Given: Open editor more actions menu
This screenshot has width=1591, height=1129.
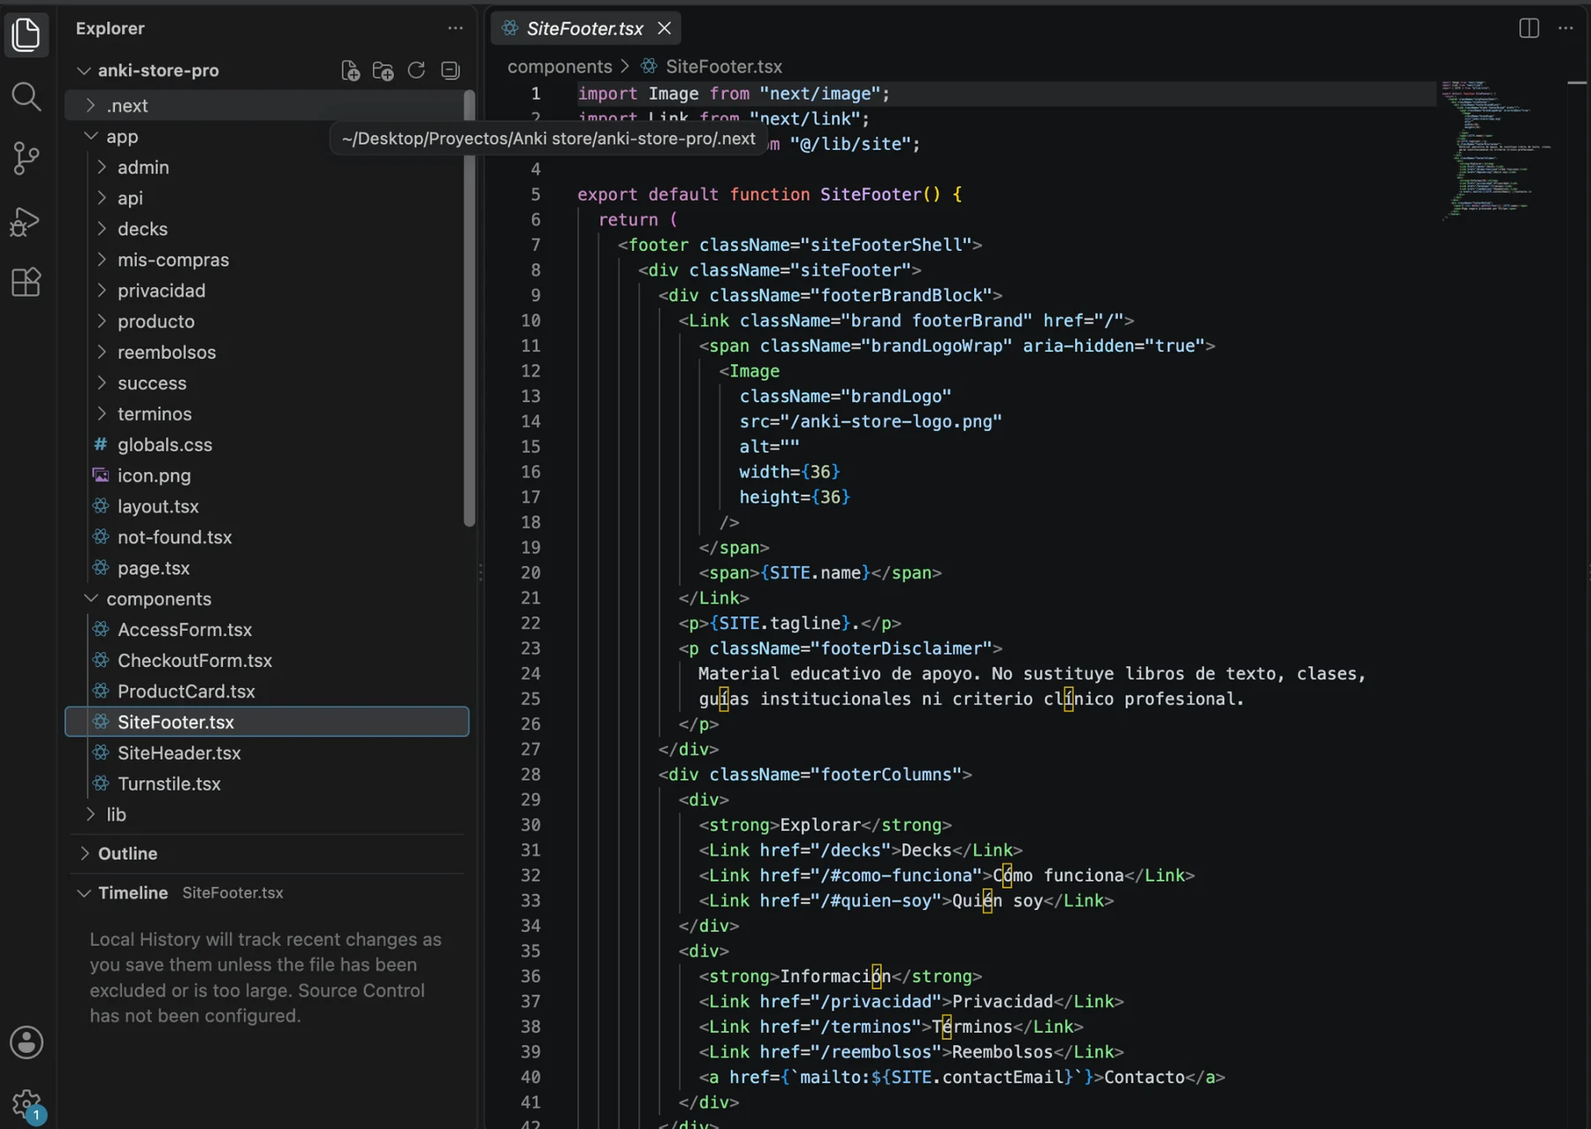Looking at the screenshot, I should (1565, 28).
